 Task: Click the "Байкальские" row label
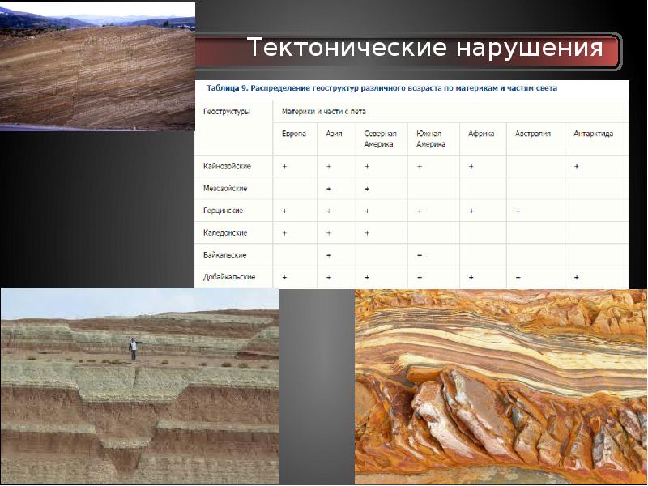pyautogui.click(x=225, y=255)
